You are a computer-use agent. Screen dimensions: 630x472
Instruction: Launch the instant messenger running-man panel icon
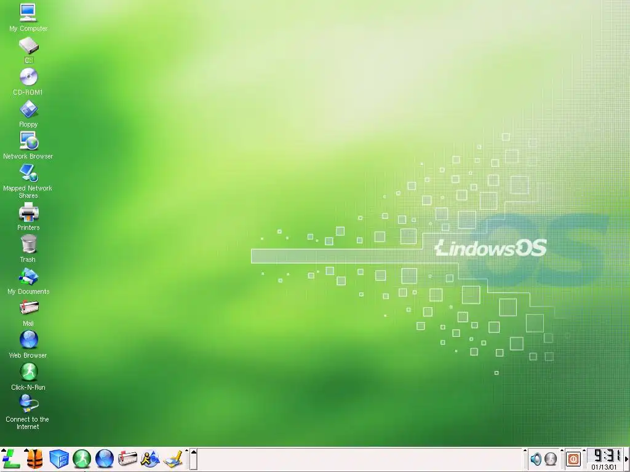click(150, 458)
